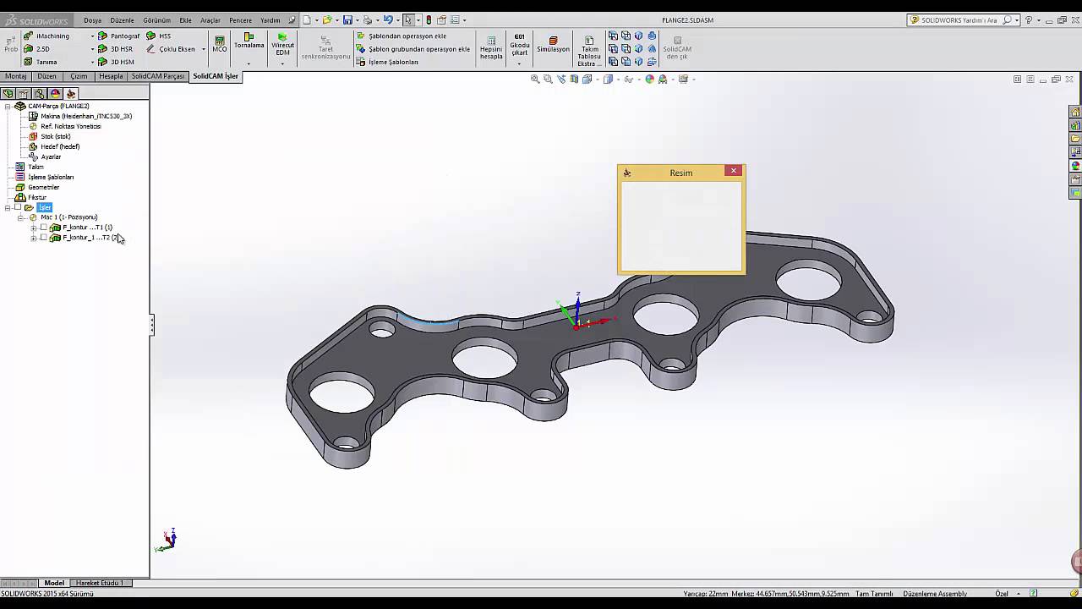Start the Simülasyon tool
This screenshot has height=609, width=1082.
tap(553, 45)
